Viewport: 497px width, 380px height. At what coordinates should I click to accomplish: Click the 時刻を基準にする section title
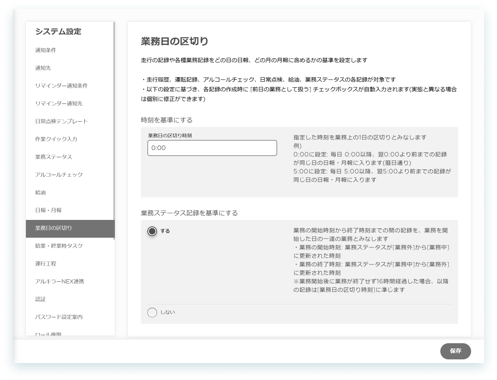click(167, 120)
